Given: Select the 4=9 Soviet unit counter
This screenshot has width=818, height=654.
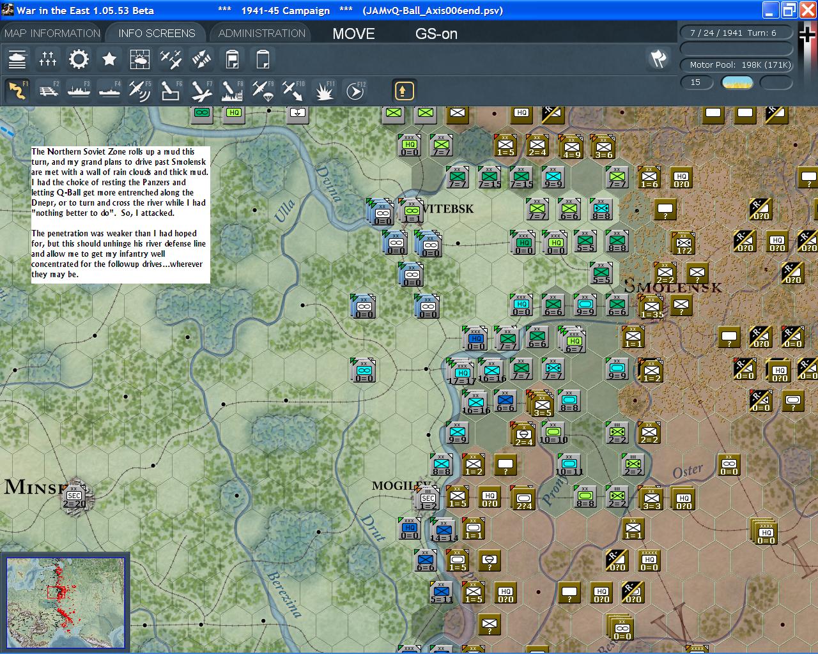Looking at the screenshot, I should click(571, 147).
